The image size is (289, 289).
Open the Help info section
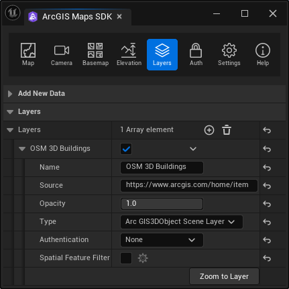[263, 54]
